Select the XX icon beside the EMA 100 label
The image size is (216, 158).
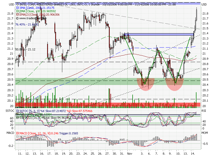click(17, 11)
